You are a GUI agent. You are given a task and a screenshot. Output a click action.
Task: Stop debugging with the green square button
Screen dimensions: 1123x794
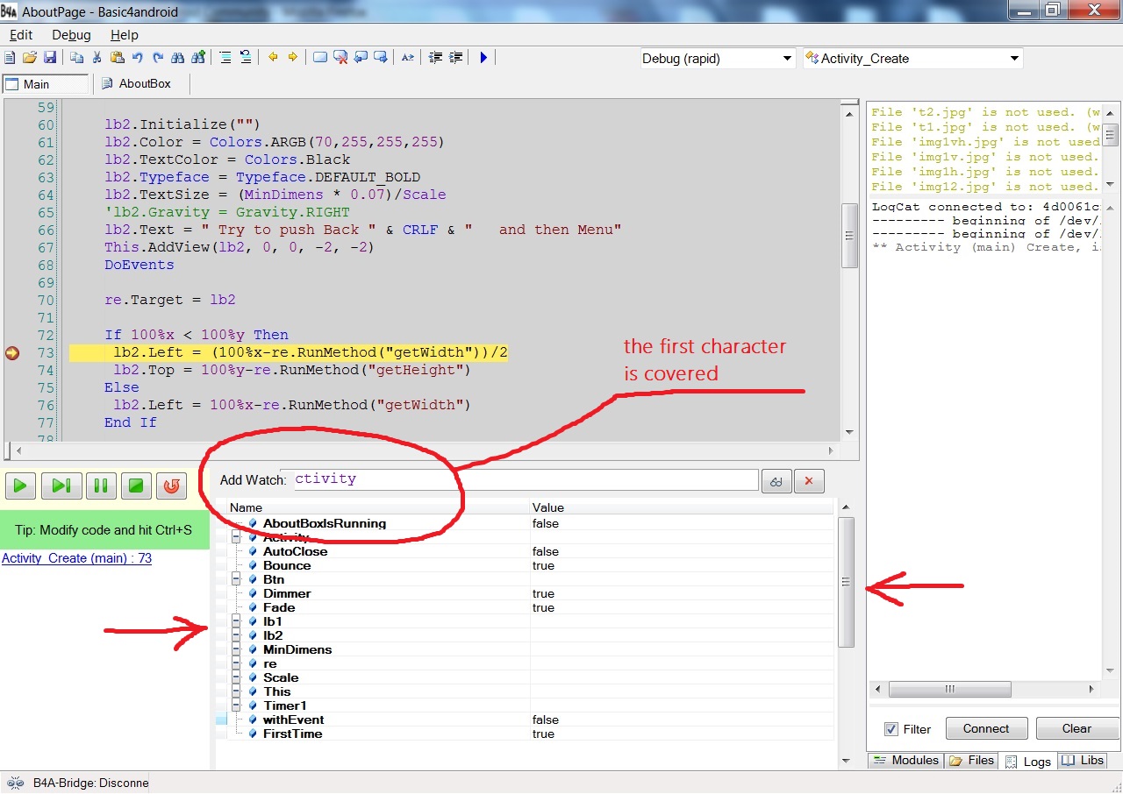(135, 486)
